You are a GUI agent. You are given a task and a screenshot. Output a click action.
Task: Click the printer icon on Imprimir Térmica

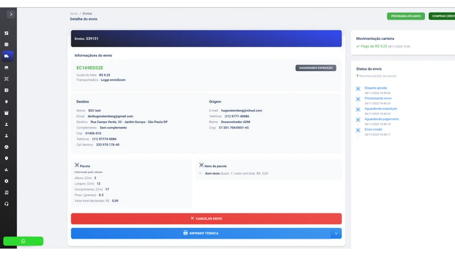pos(185,233)
